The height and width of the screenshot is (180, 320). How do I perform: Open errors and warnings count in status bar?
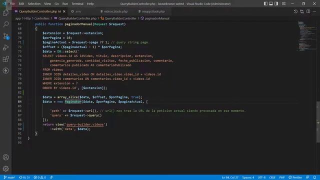click(40, 177)
